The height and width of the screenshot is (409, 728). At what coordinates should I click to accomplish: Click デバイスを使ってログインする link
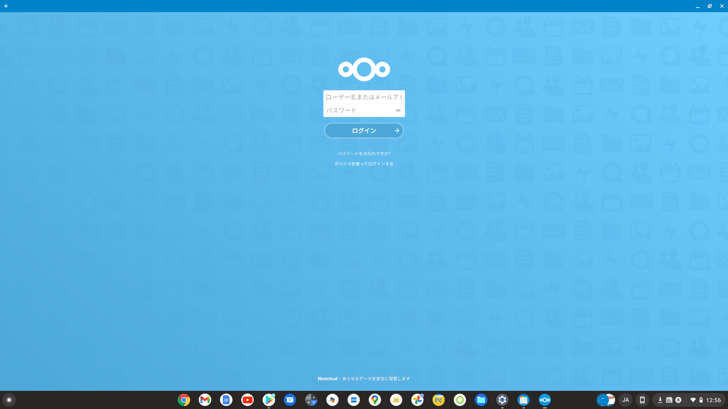click(364, 164)
